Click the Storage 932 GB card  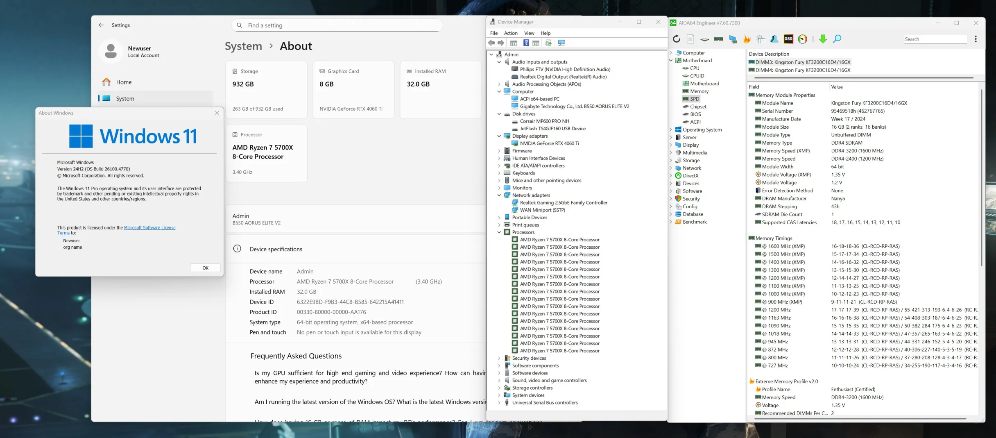(266, 90)
